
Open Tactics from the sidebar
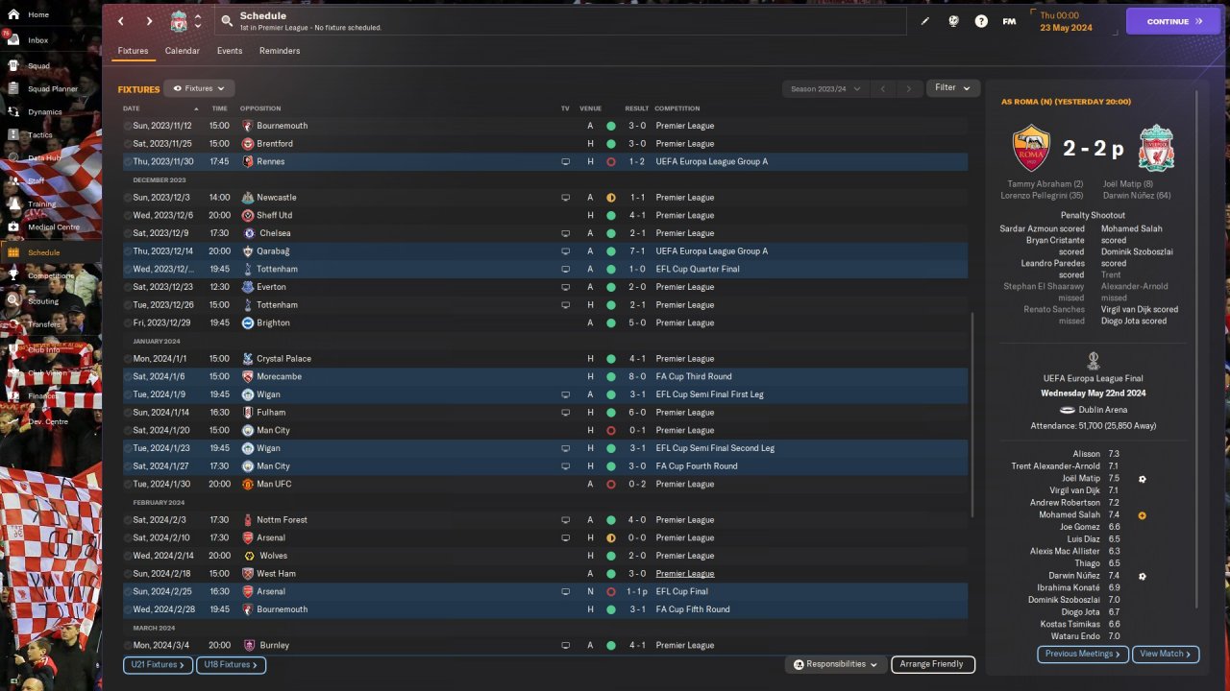click(40, 135)
